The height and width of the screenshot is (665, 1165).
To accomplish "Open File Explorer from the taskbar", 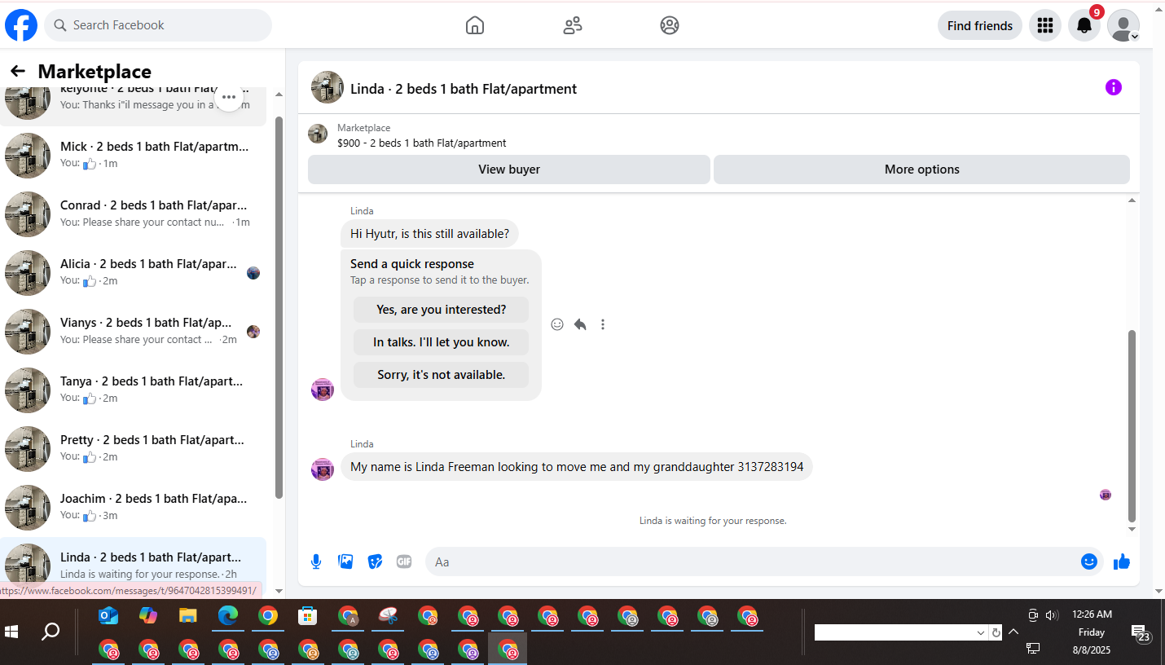I will point(188,616).
